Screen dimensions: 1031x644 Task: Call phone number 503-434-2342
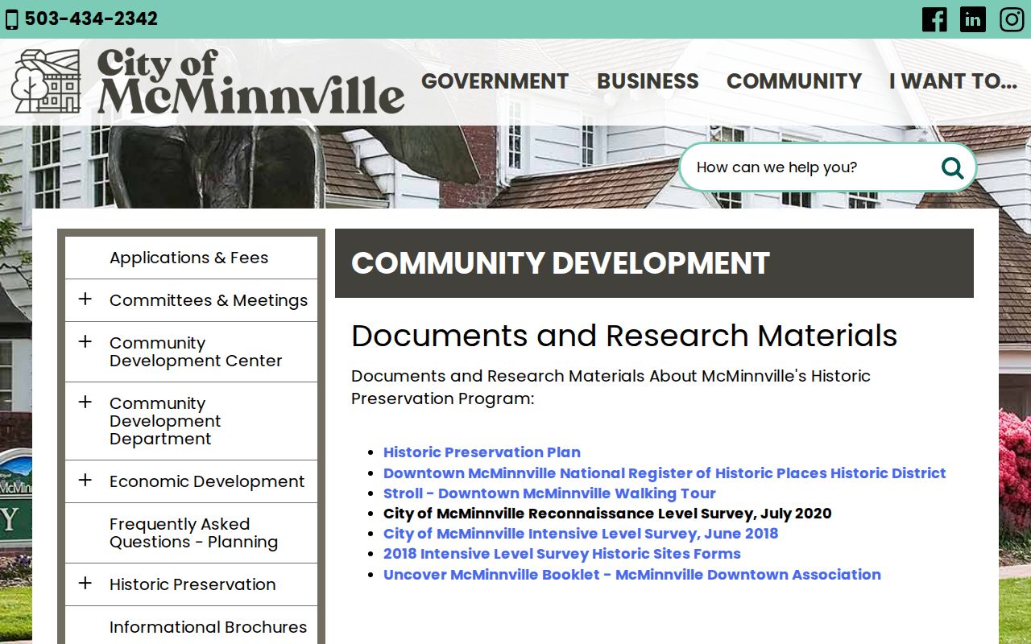click(91, 19)
